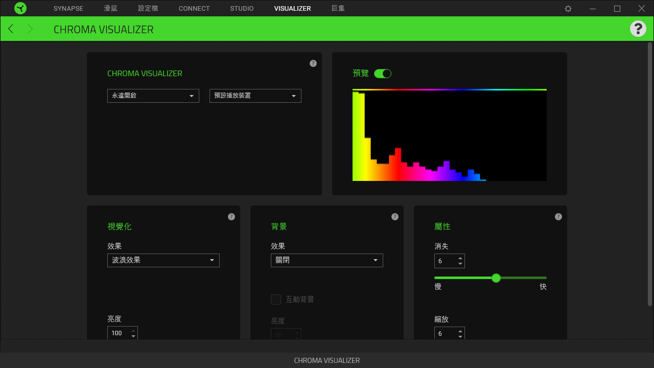
Task: Click the Razer logo icon
Action: [20, 8]
